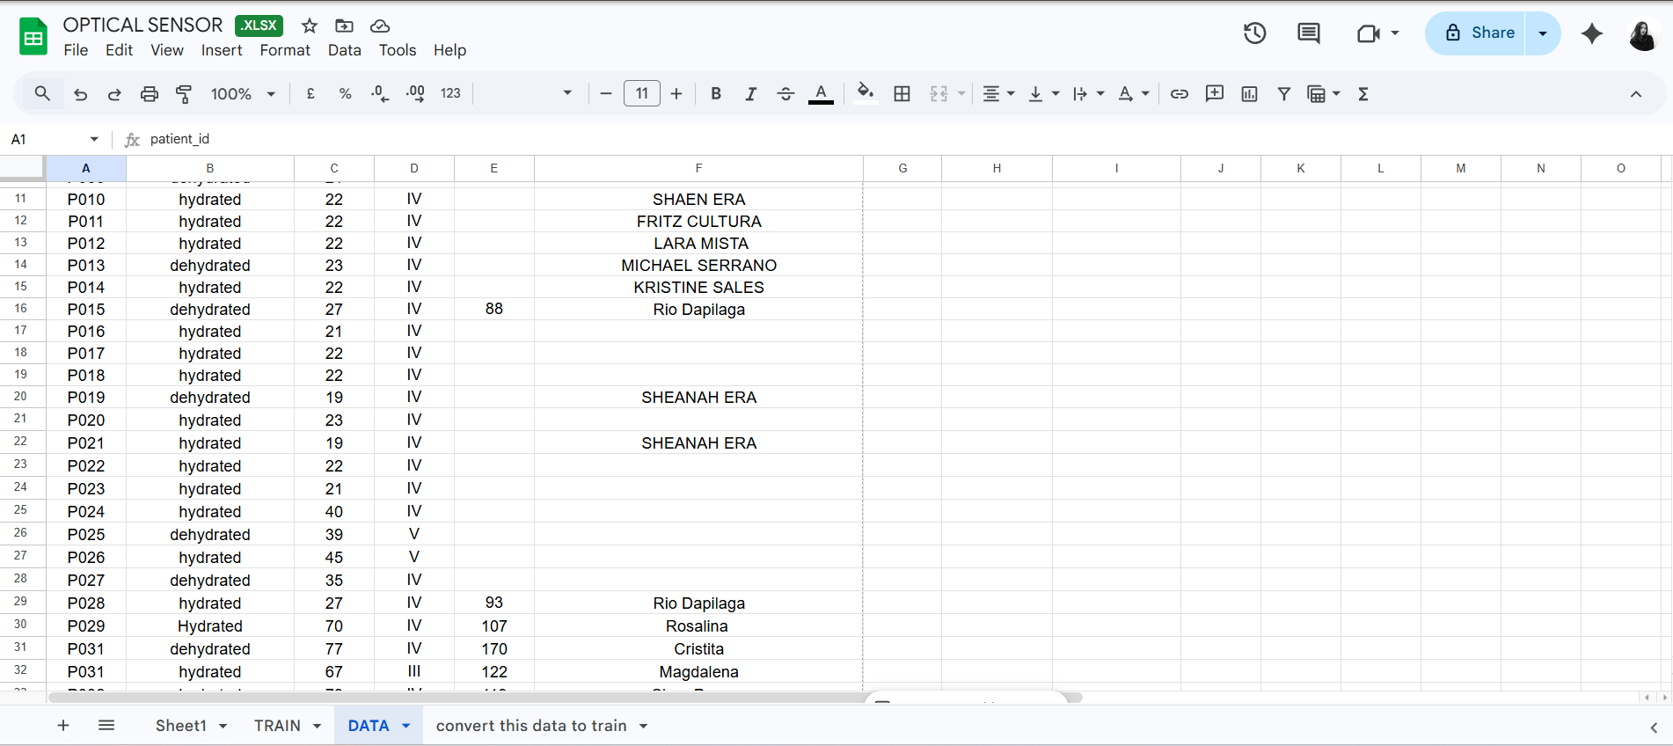Viewport: 1673px width, 746px height.
Task: Open the Help menu
Action: point(449,50)
